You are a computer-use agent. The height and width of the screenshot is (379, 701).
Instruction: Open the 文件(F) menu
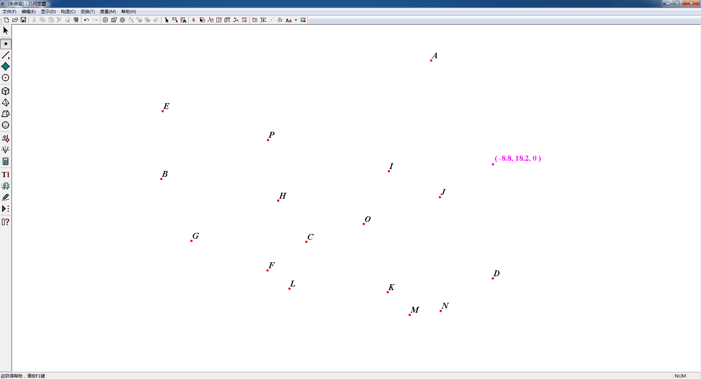click(x=9, y=12)
